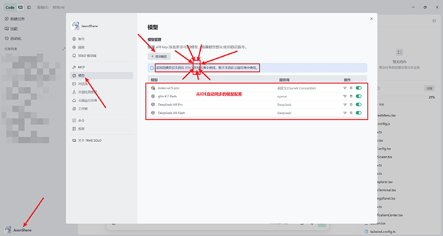Open the 规则 settings section
Viewport: 443px width, 236px height.
point(101,129)
